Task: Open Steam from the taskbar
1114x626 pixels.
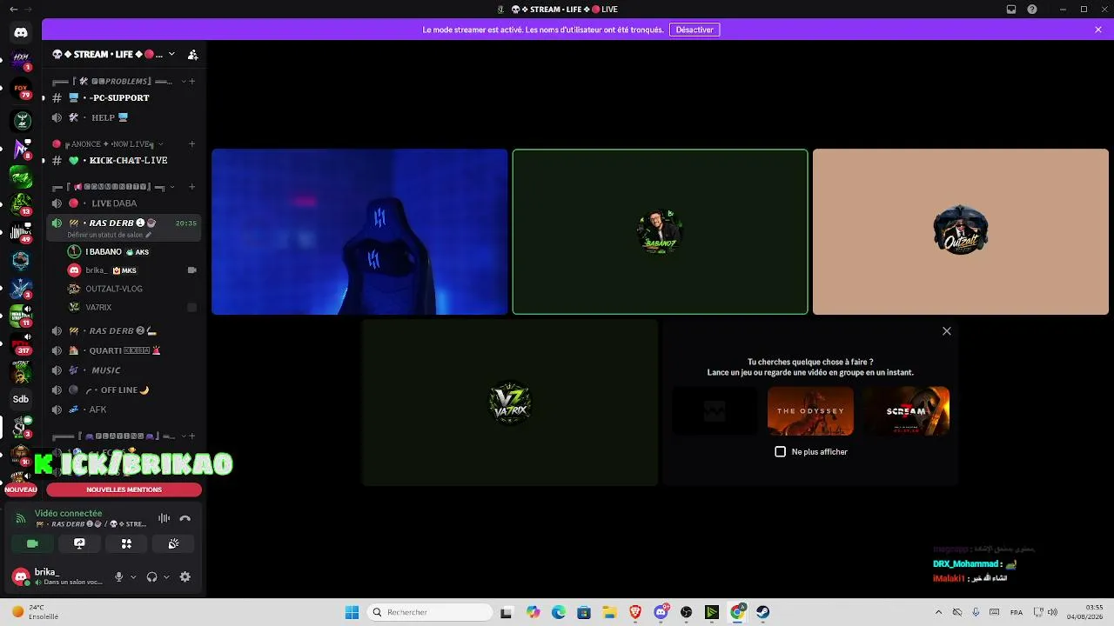Action: pos(762,612)
